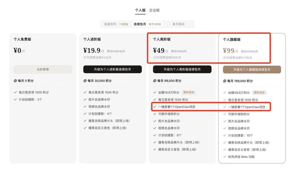
Task: Click the credits icon beside 每月 99,000 积分
Action: tap(155, 81)
